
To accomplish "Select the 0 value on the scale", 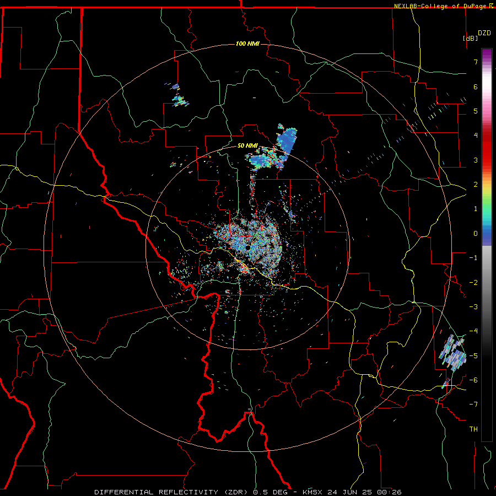I will click(x=476, y=234).
